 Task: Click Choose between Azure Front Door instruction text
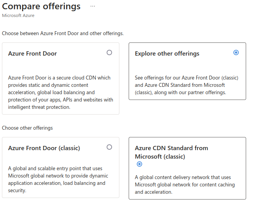63,33
